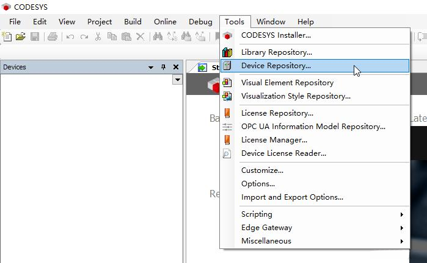
Task: Click the Start Page tab icon
Action: 202,68
